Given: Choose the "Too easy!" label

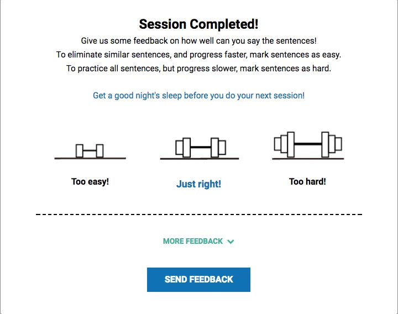Looking at the screenshot, I should [90, 181].
